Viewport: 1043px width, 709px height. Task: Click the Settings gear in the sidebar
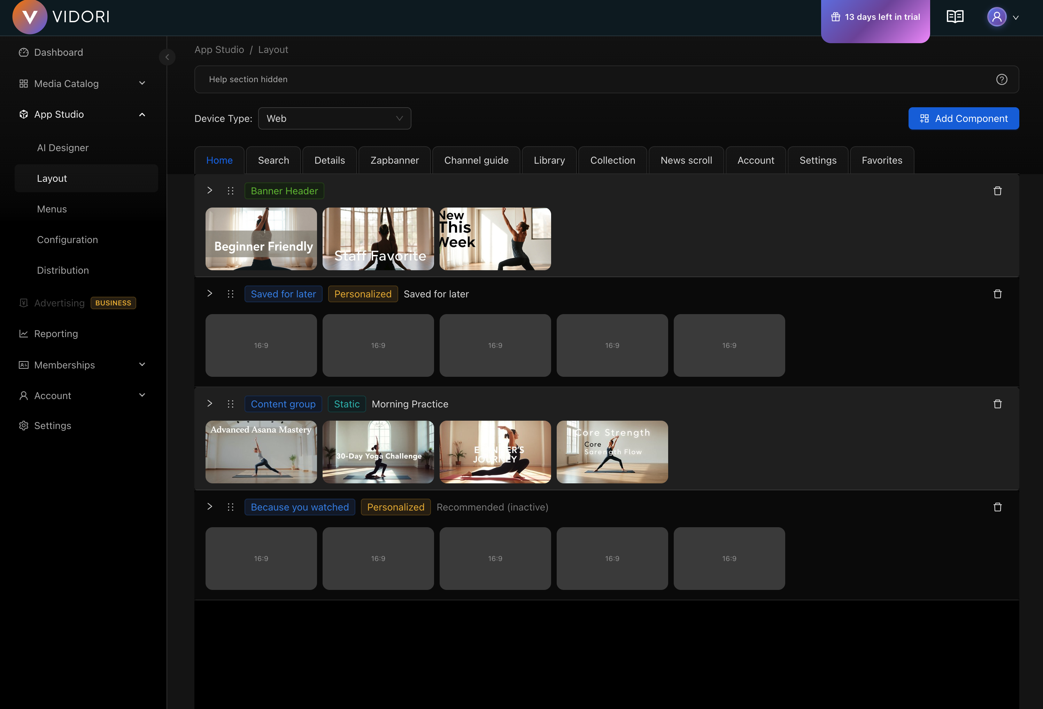tap(24, 426)
